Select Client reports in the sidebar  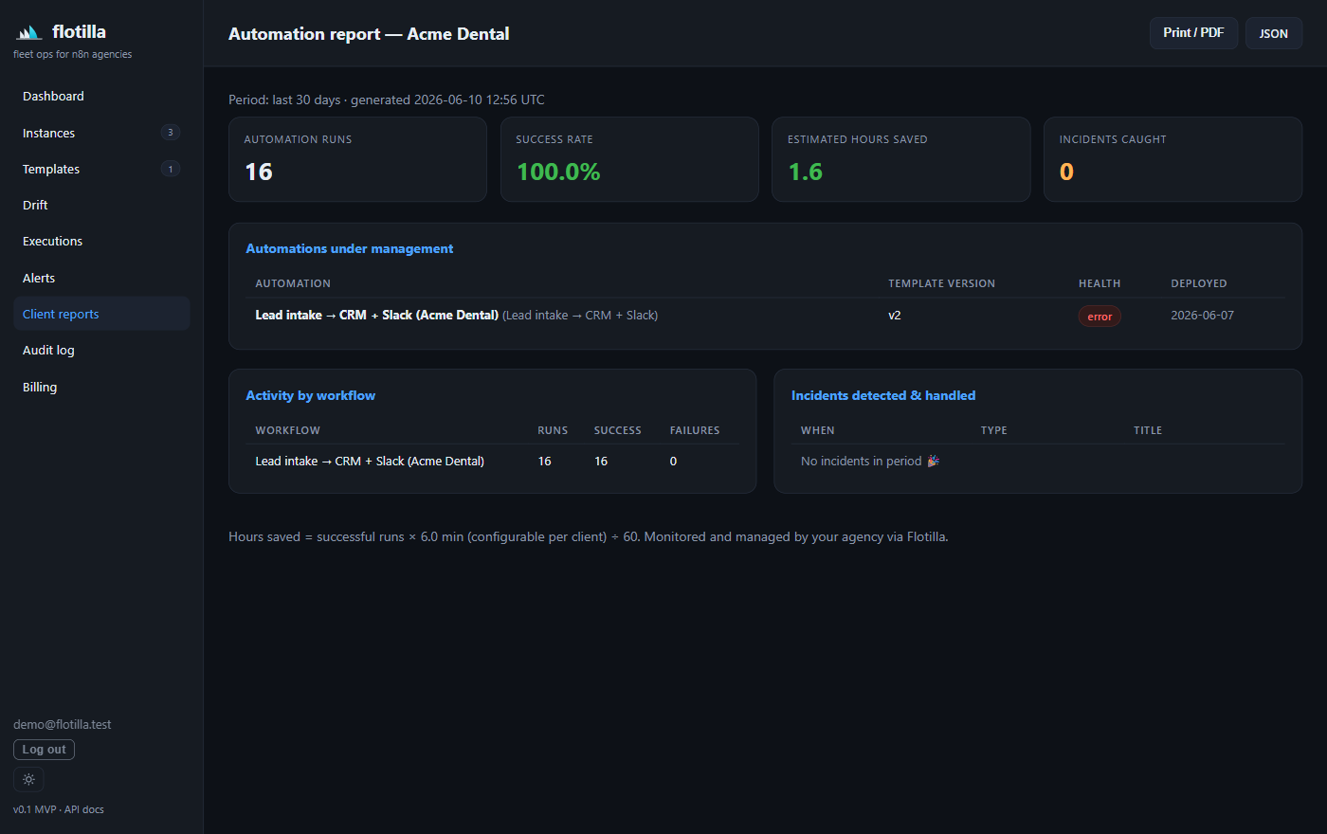pos(101,314)
